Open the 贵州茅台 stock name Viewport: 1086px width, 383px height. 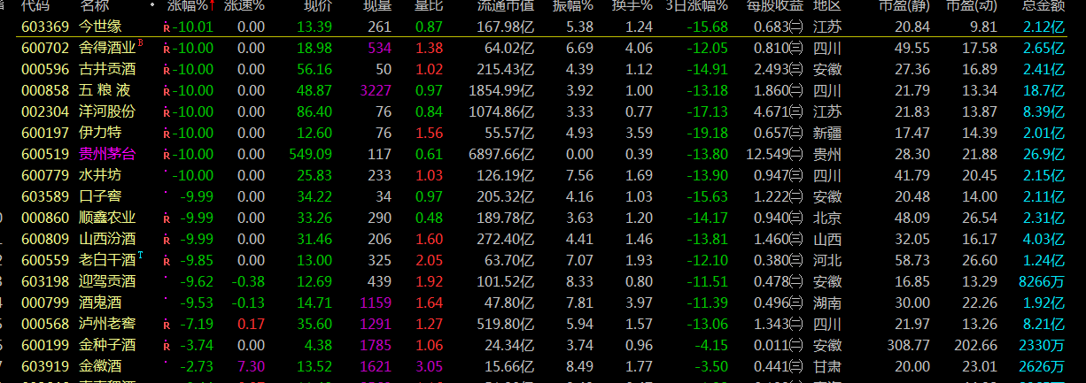(x=107, y=154)
